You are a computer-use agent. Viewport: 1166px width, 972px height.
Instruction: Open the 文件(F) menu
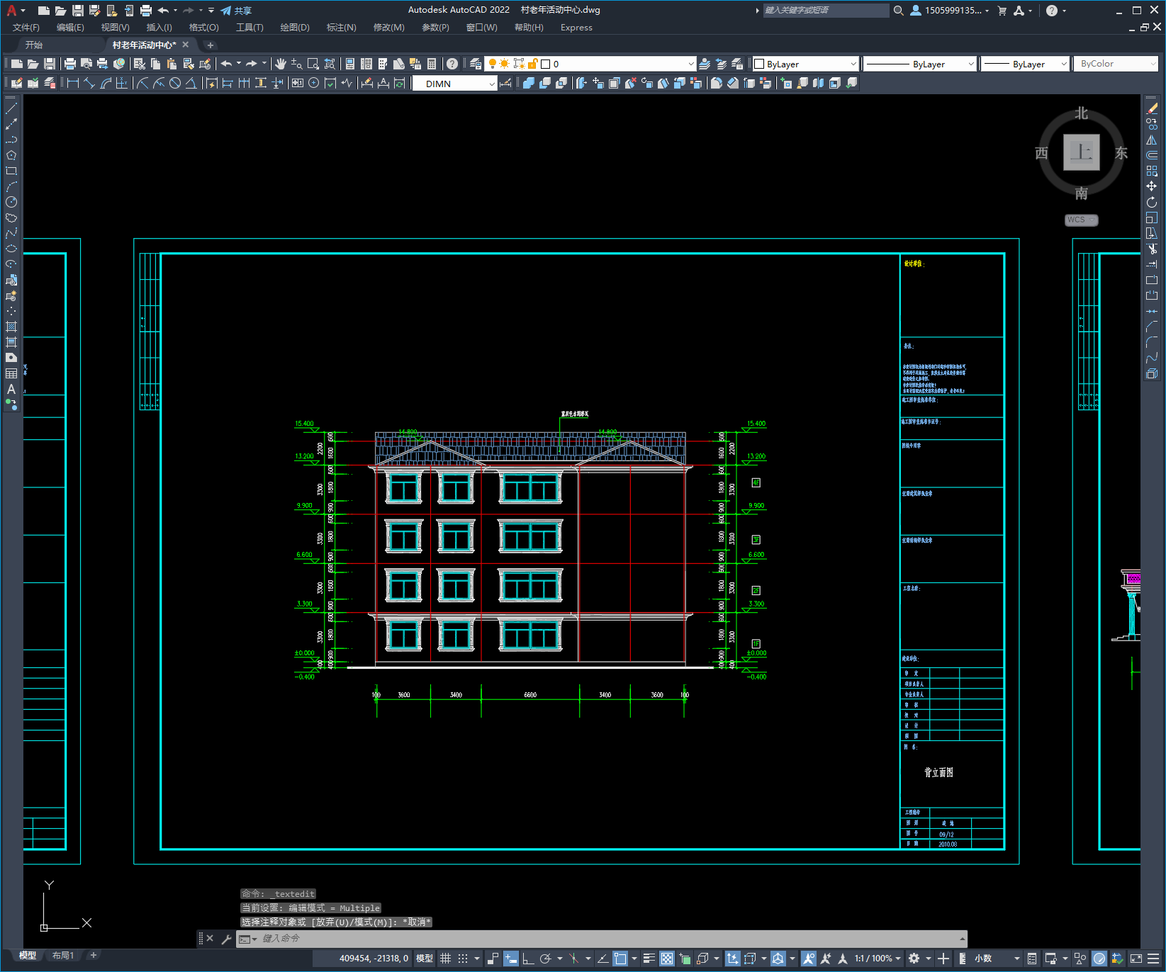[26, 28]
